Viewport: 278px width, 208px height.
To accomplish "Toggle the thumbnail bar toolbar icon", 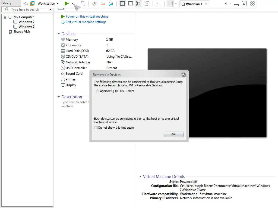I will [131, 4].
